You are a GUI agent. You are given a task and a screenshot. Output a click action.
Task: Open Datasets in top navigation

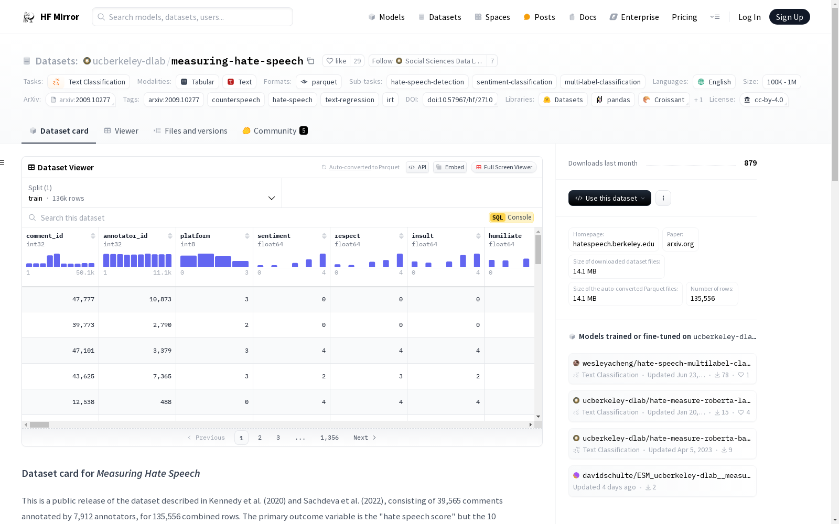tap(439, 17)
